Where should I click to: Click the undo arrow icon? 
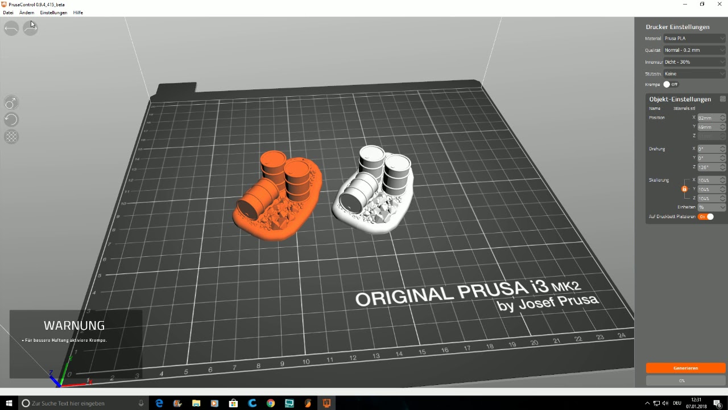pyautogui.click(x=11, y=28)
